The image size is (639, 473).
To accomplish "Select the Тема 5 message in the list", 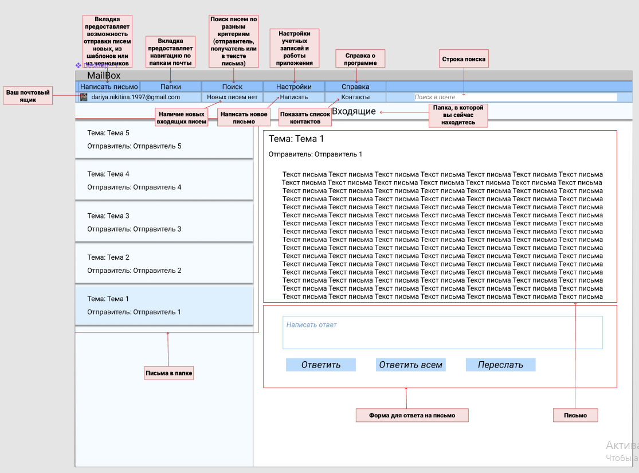I will coord(164,139).
